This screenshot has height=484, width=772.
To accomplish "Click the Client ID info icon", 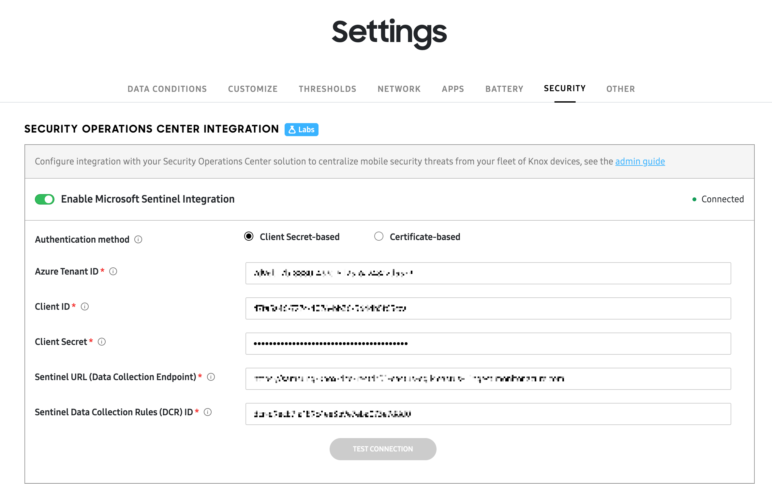I will (x=85, y=307).
